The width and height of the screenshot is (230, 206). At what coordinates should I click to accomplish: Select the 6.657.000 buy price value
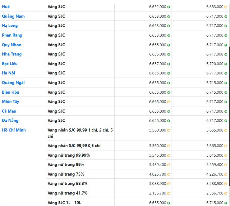[x=158, y=64]
